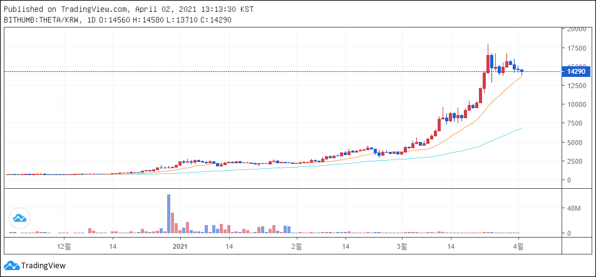Screen dimensions: 596x277
Task: Click the 40M label on volume axis
Action: tap(574, 208)
